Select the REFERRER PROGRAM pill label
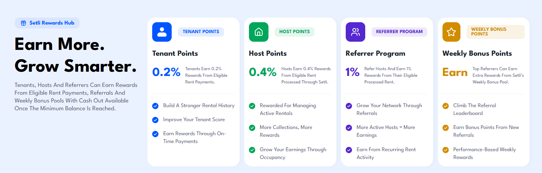 (399, 32)
